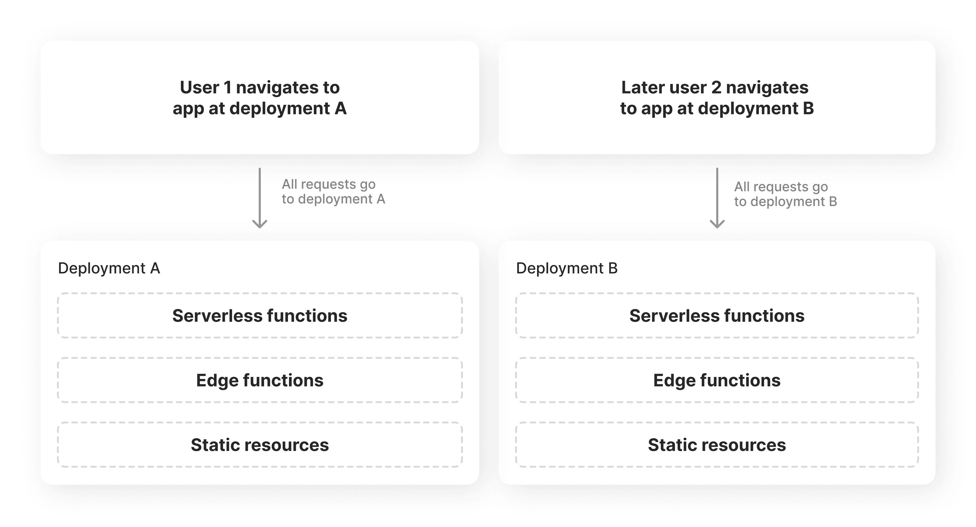Image resolution: width=976 pixels, height=527 pixels.
Task: Click the down arrow toward Deployment B
Action: (717, 197)
